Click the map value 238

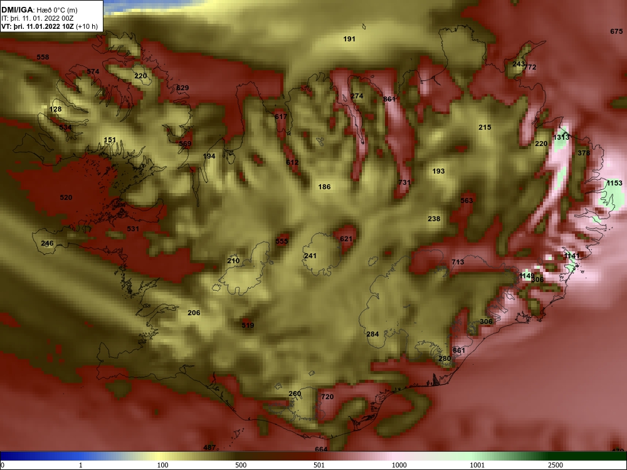coord(434,219)
